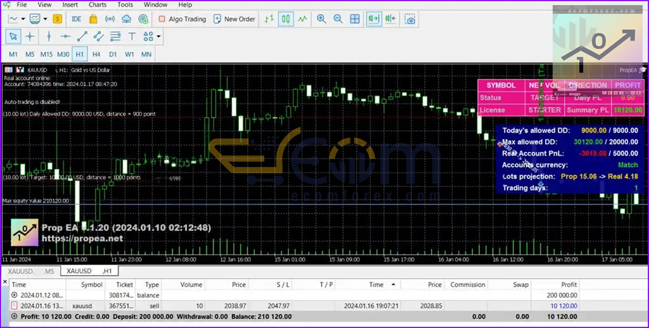This screenshot has width=649, height=328.
Task: Open the shapes objects tool icon
Action: click(x=148, y=36)
